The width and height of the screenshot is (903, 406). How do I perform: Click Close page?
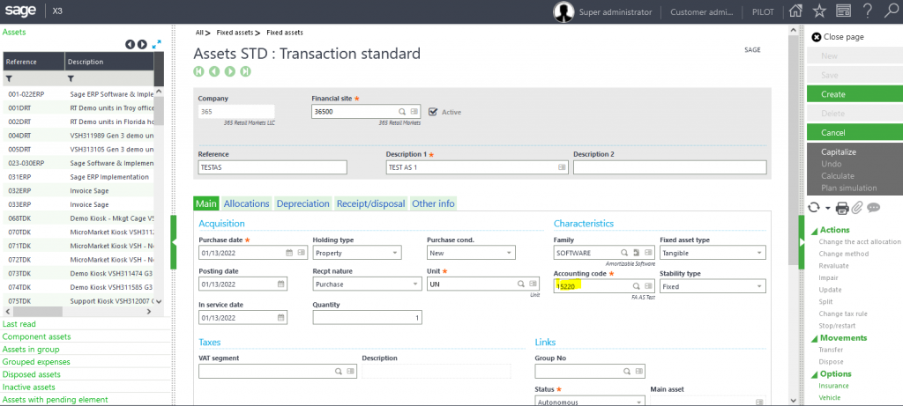(x=838, y=37)
